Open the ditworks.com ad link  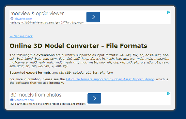(x=23, y=19)
